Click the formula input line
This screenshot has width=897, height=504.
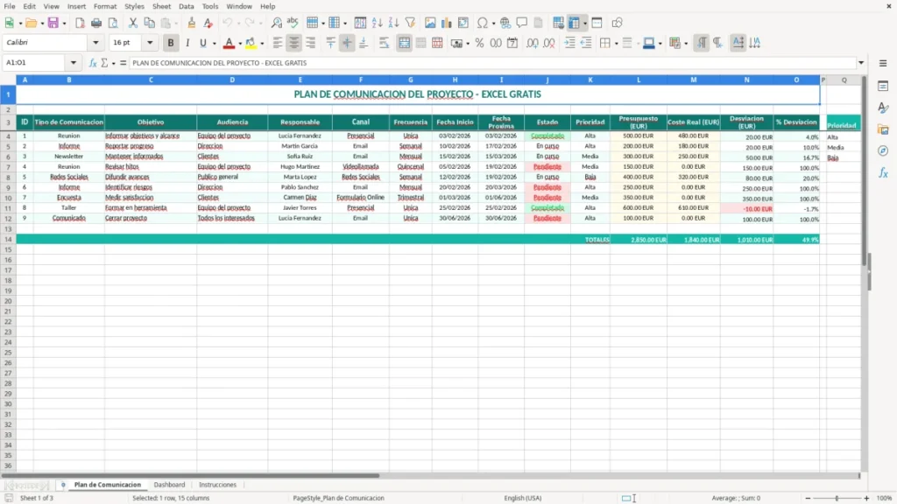[492, 63]
